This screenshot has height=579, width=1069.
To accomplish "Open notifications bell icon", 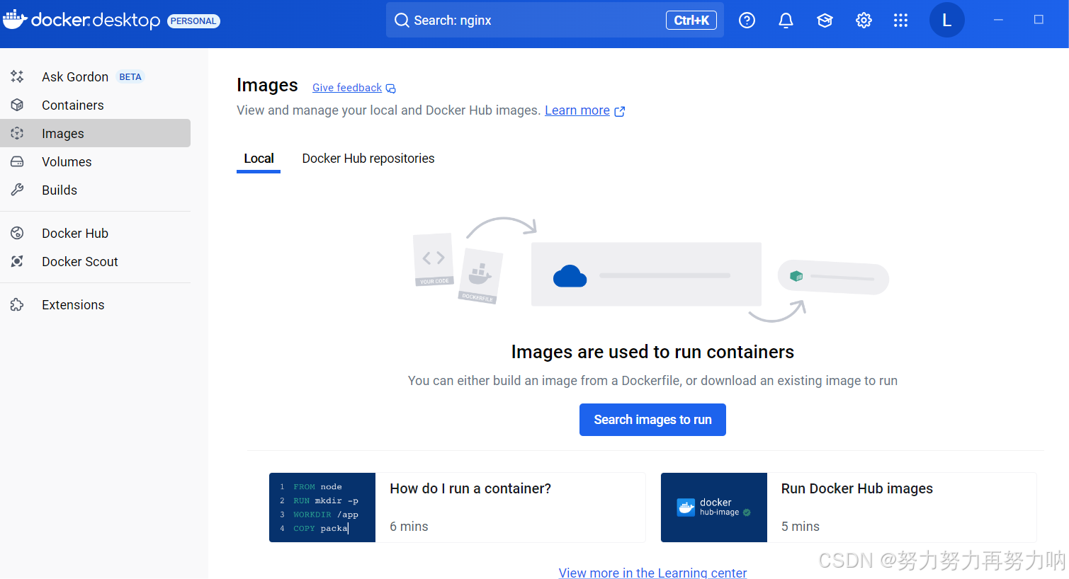I will tap(786, 21).
